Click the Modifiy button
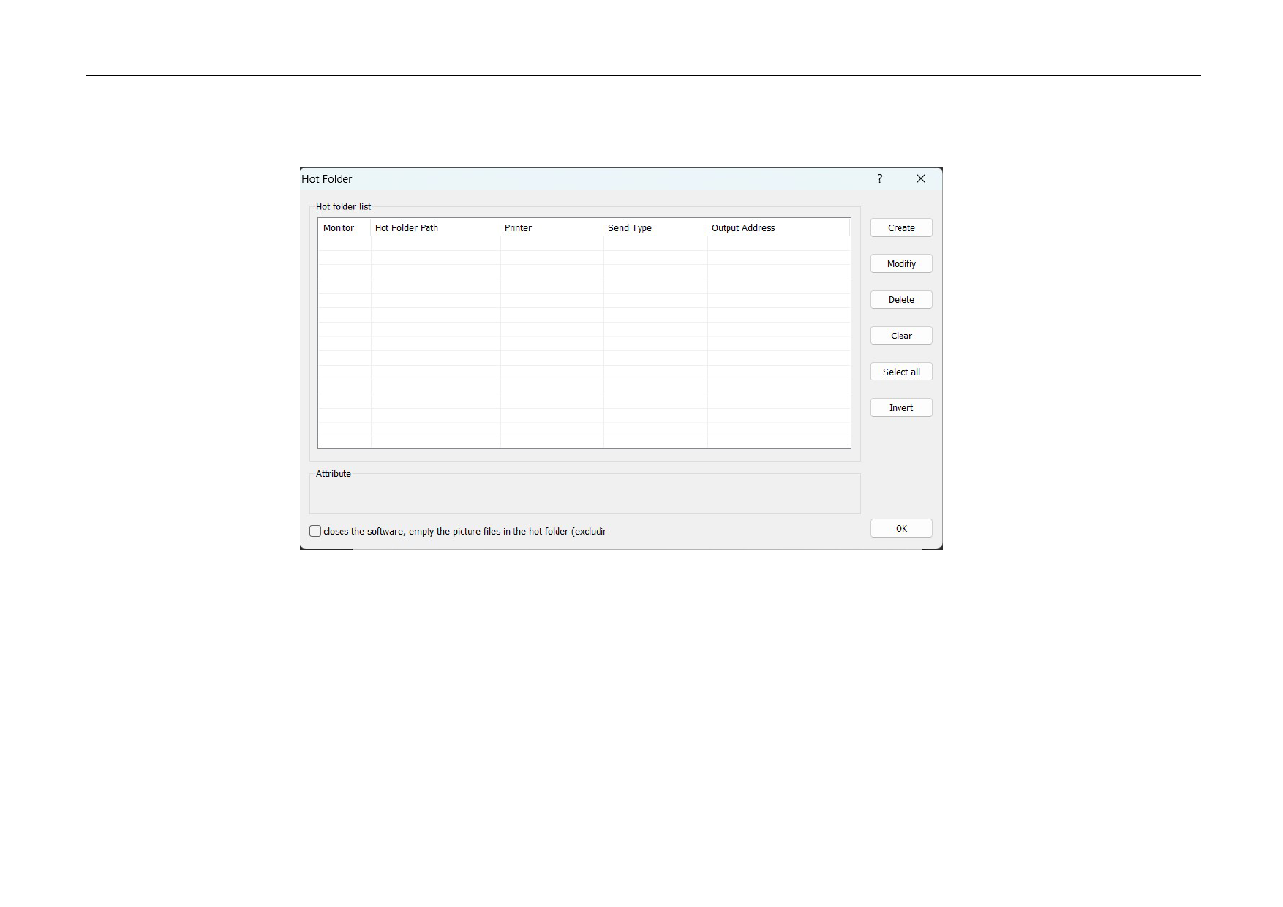 pos(901,264)
